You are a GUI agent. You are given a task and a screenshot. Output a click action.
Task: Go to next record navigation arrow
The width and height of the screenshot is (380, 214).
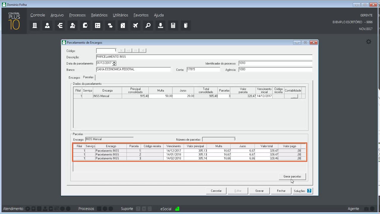[x=136, y=51]
